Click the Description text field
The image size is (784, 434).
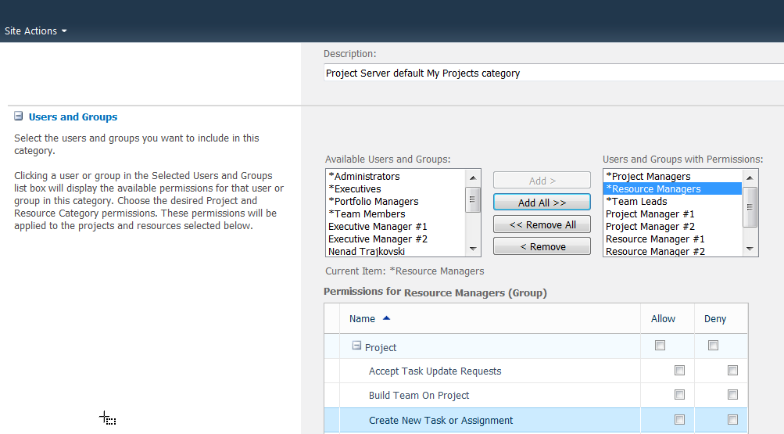pyautogui.click(x=553, y=74)
